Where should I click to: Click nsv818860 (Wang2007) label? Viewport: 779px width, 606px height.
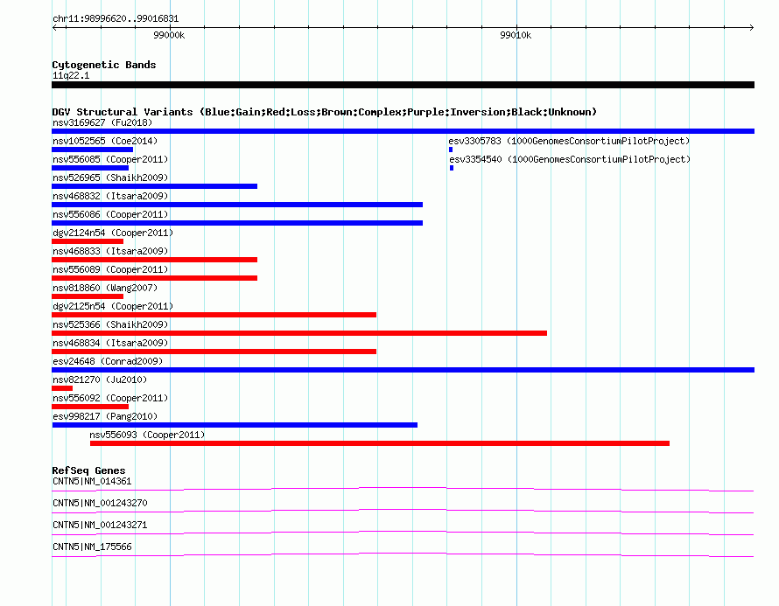pyautogui.click(x=105, y=288)
